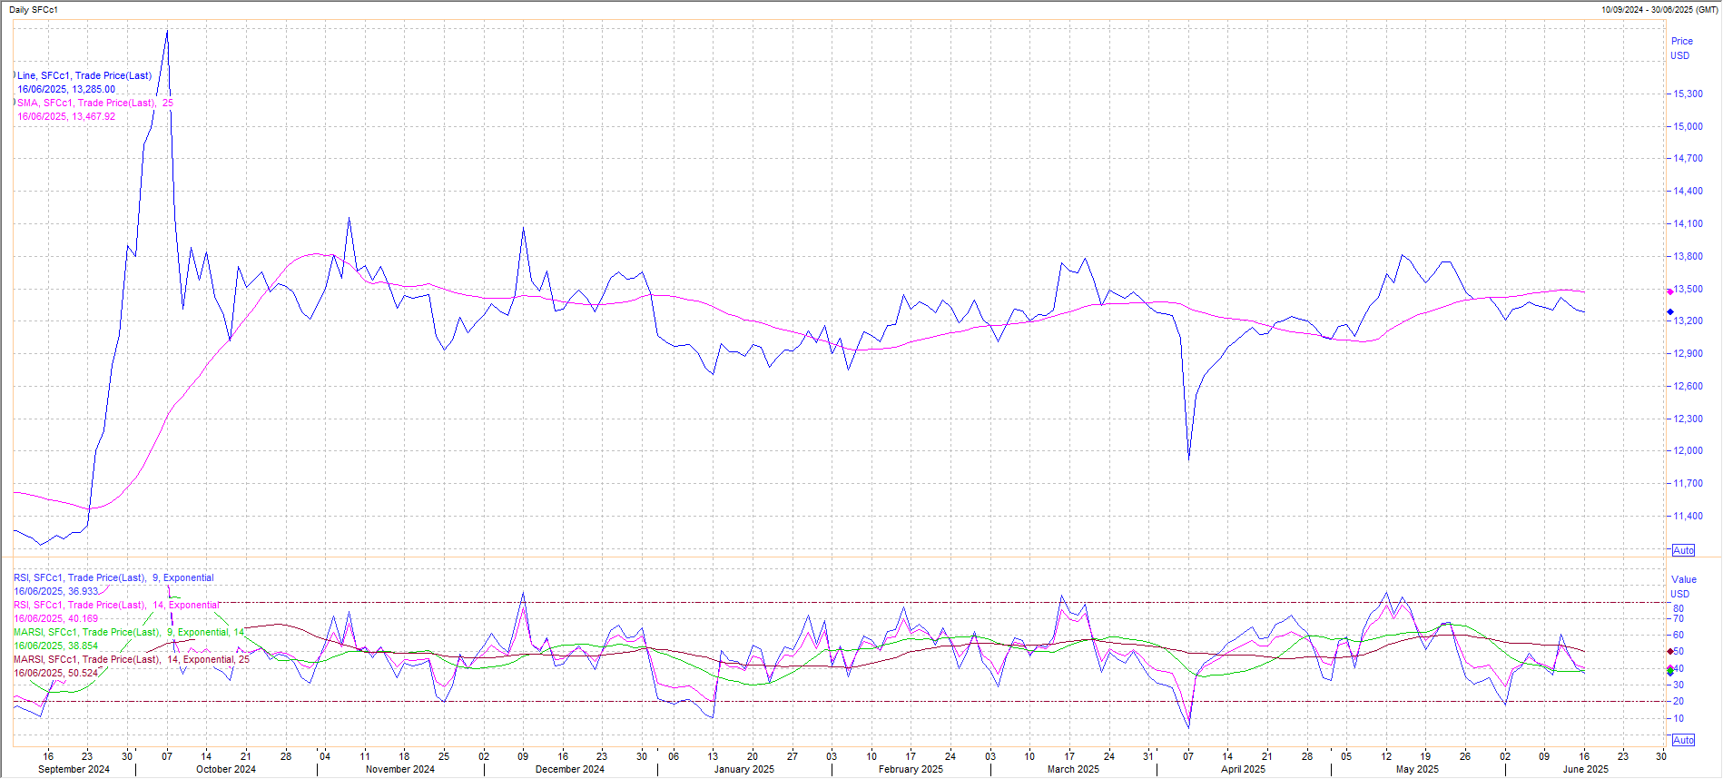Click the 'April 2025' month label
The image size is (1723, 779).
click(x=1243, y=770)
